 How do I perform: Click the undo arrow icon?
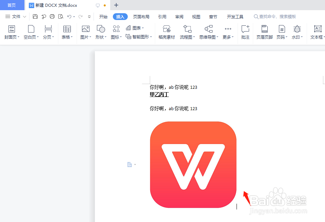click(69, 17)
